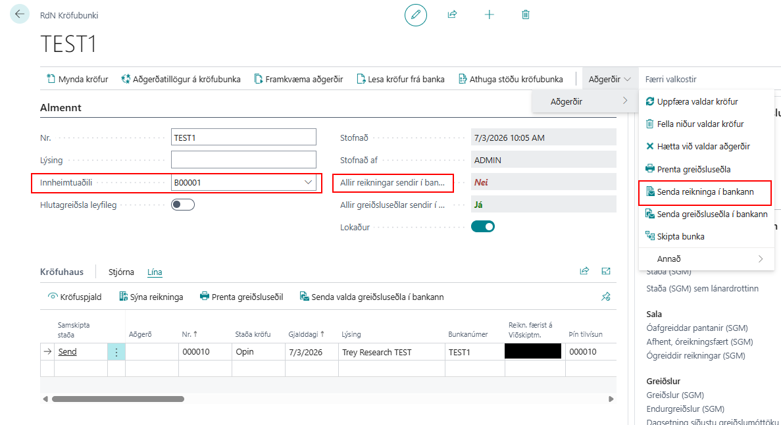Click the Stofnað date field
Image resolution: width=781 pixels, height=425 pixels.
click(543, 137)
